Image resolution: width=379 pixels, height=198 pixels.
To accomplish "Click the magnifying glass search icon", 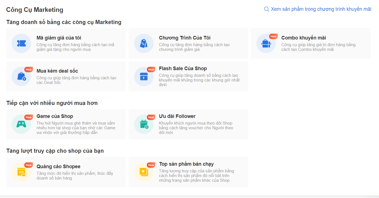I will point(266,9).
